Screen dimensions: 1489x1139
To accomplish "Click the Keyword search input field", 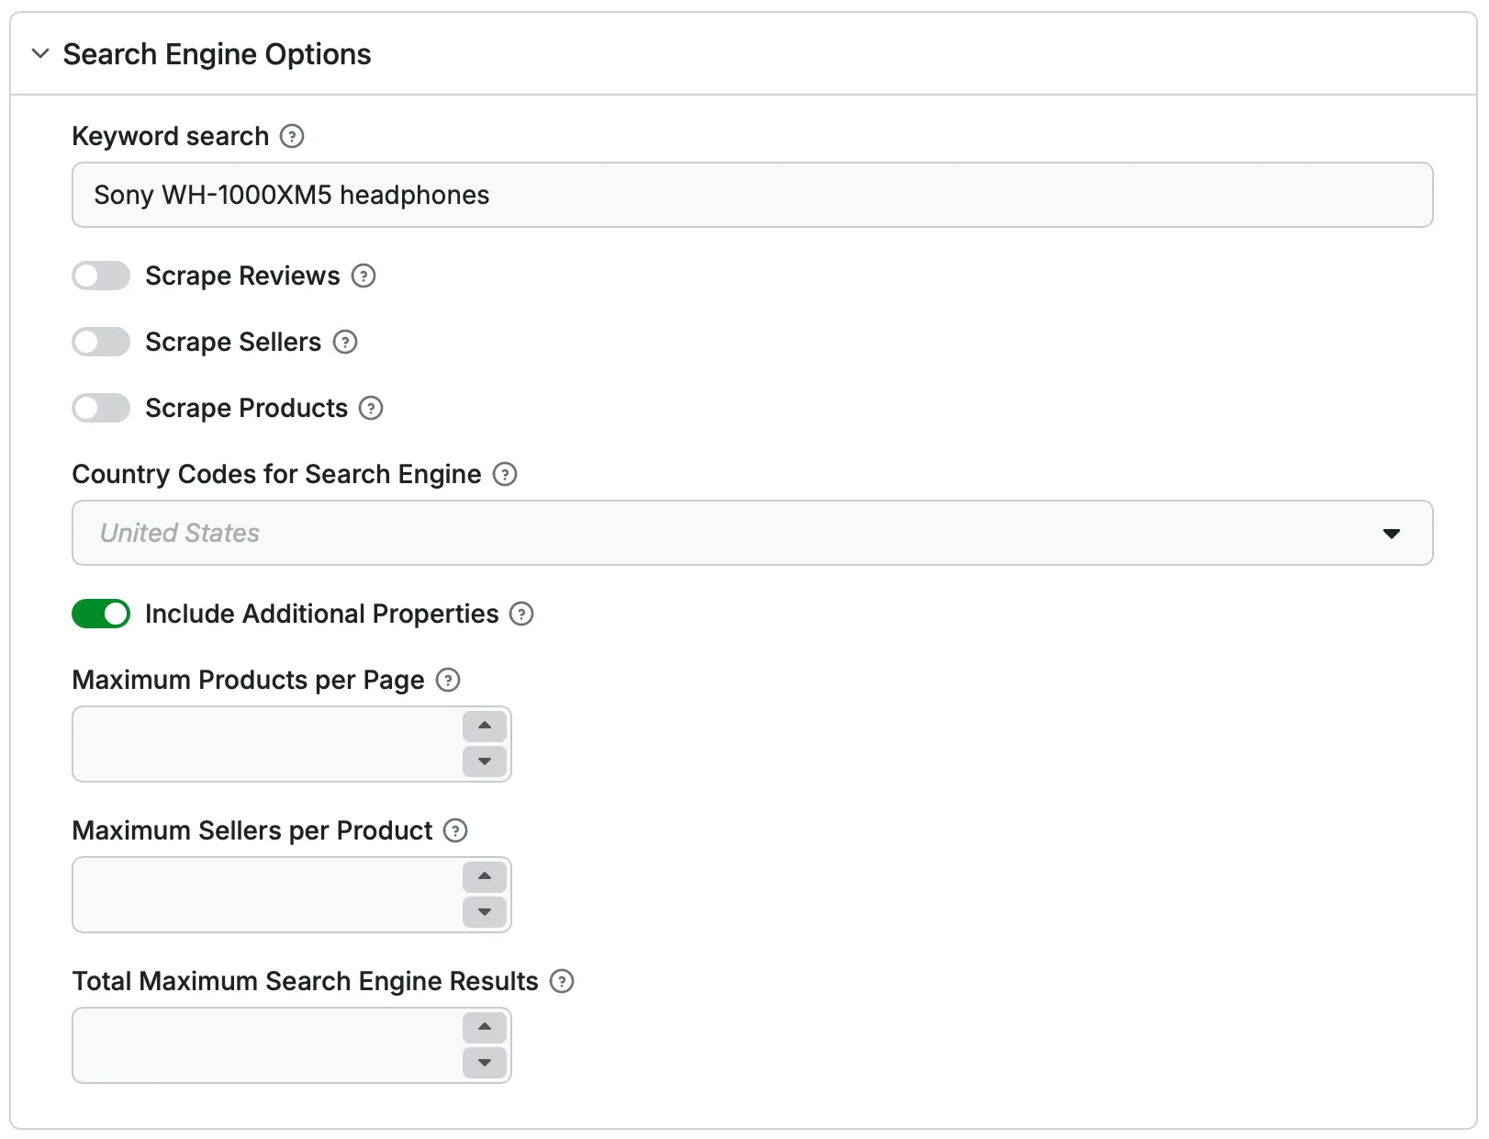I will (643, 195).
